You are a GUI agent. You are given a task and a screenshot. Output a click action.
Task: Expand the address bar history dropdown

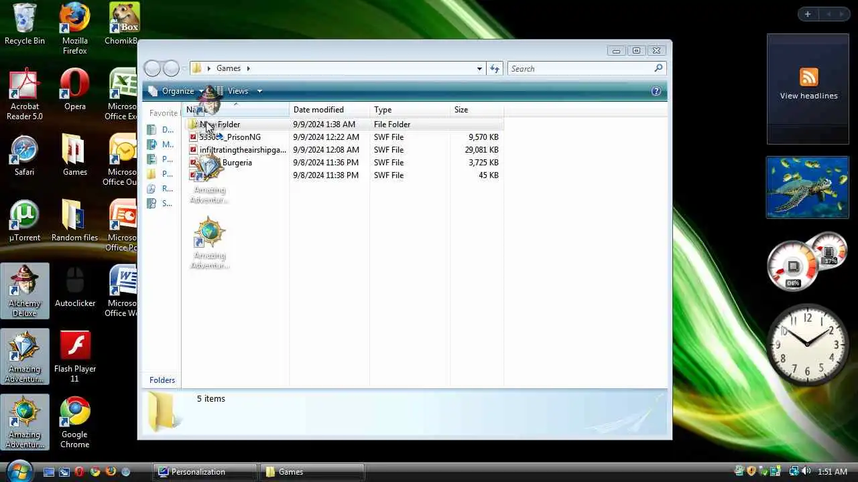tap(479, 68)
